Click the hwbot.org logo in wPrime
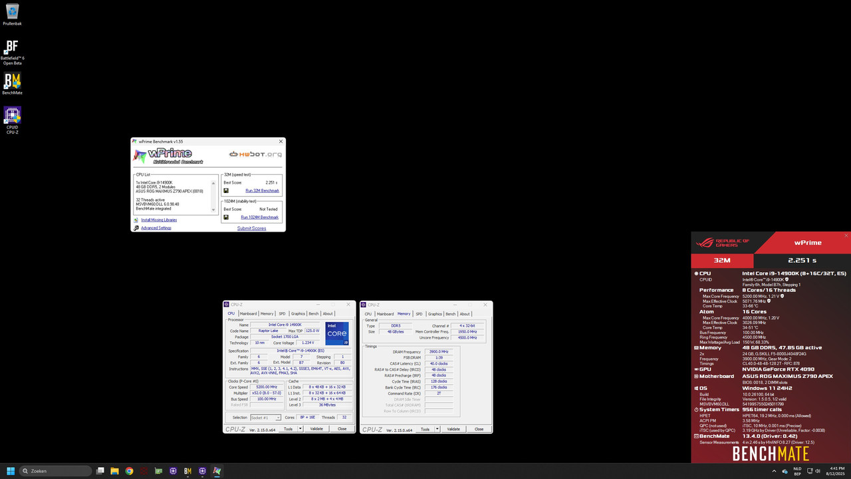Image resolution: width=851 pixels, height=479 pixels. 255,154
